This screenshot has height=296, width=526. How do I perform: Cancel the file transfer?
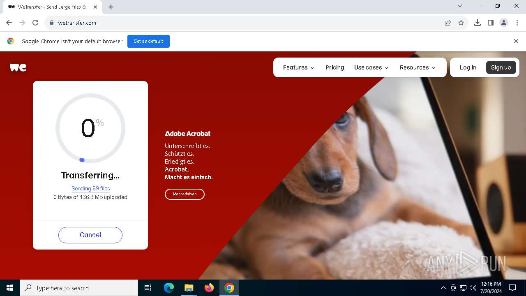[x=90, y=235]
